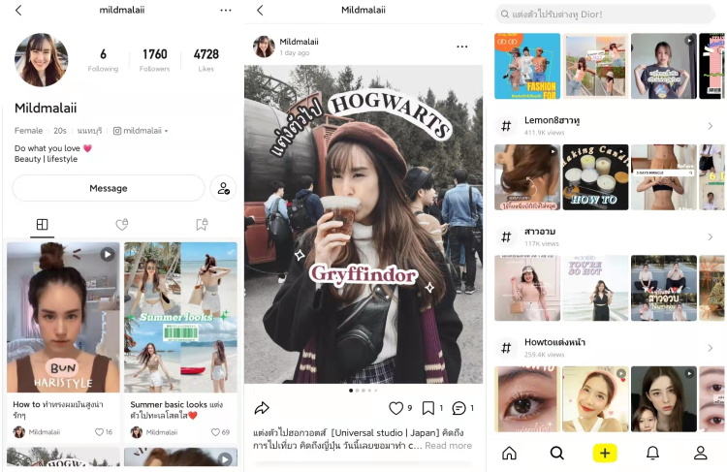Go back from the mildmalaii profile screen
727x472 pixels.
click(18, 11)
